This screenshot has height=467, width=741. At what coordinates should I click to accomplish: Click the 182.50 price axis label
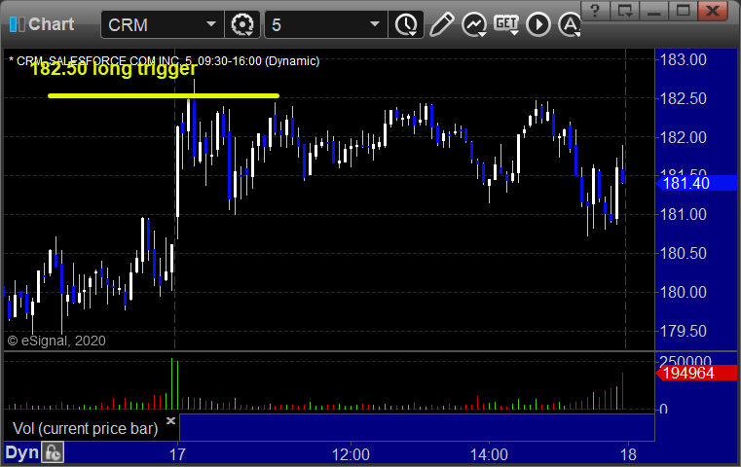[x=683, y=98]
